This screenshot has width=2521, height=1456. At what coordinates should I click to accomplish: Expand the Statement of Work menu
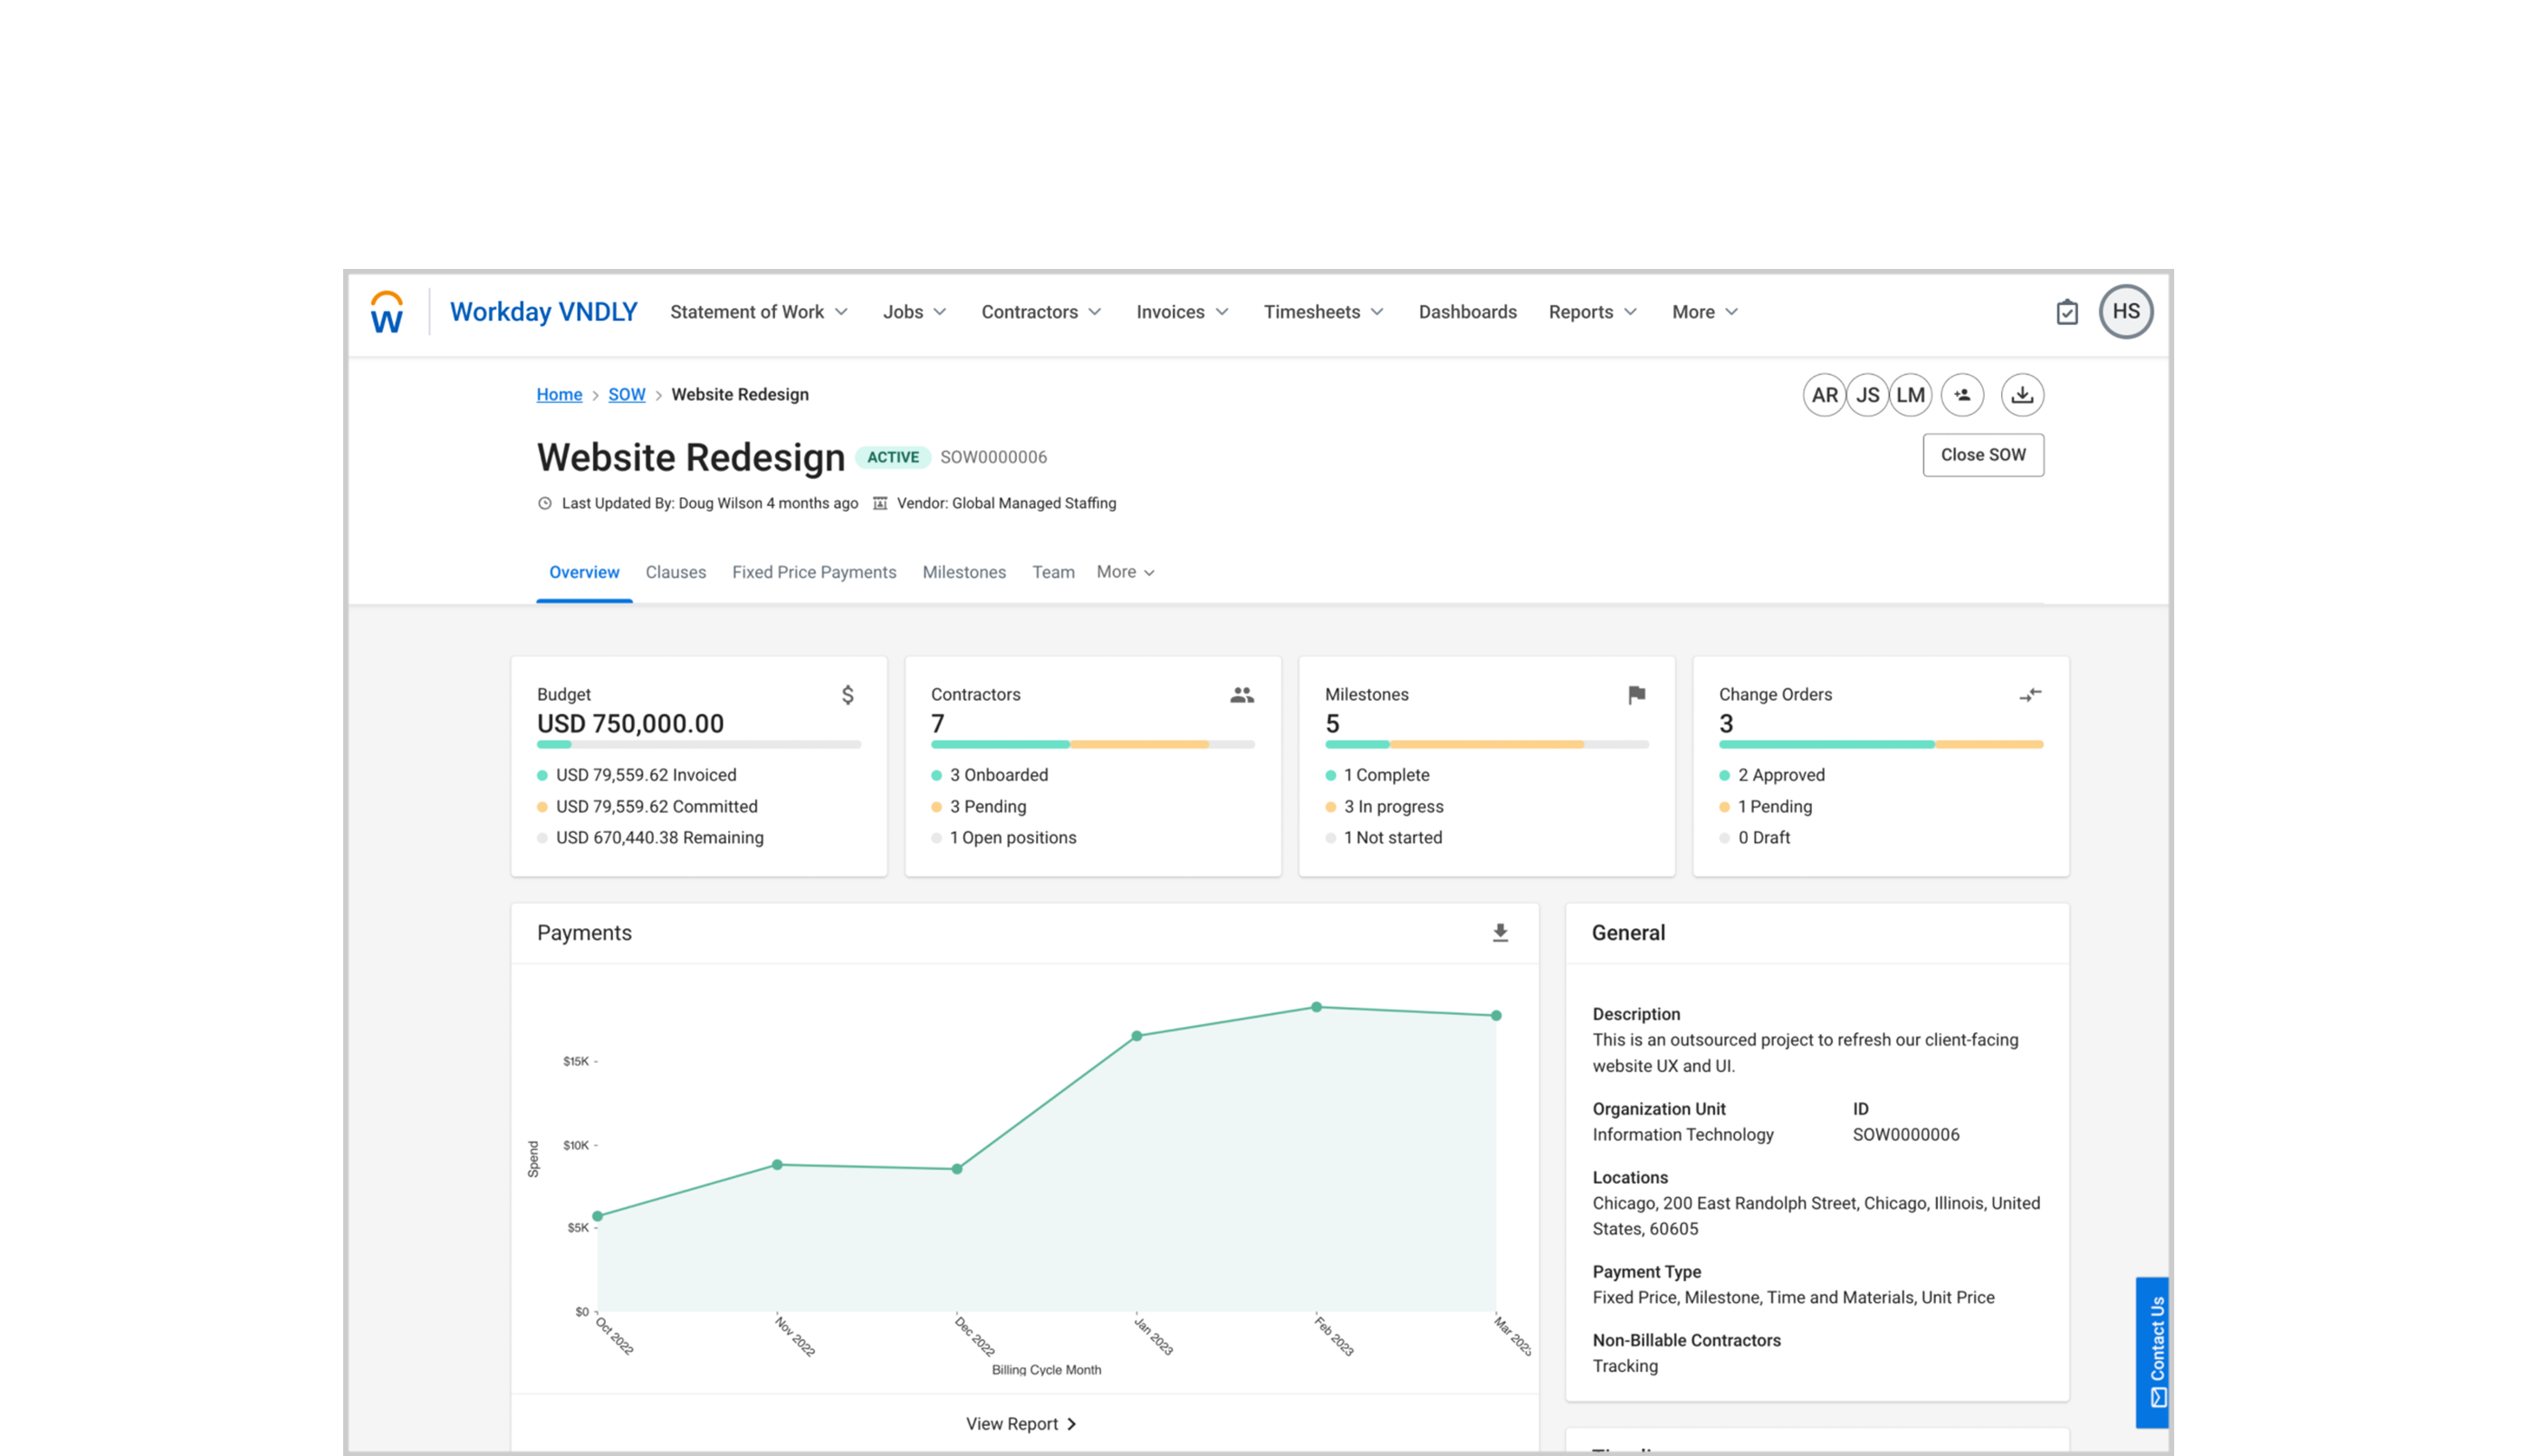[x=758, y=312]
